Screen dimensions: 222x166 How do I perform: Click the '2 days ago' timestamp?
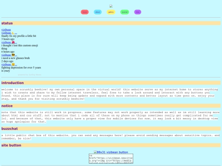[x=7, y=61]
